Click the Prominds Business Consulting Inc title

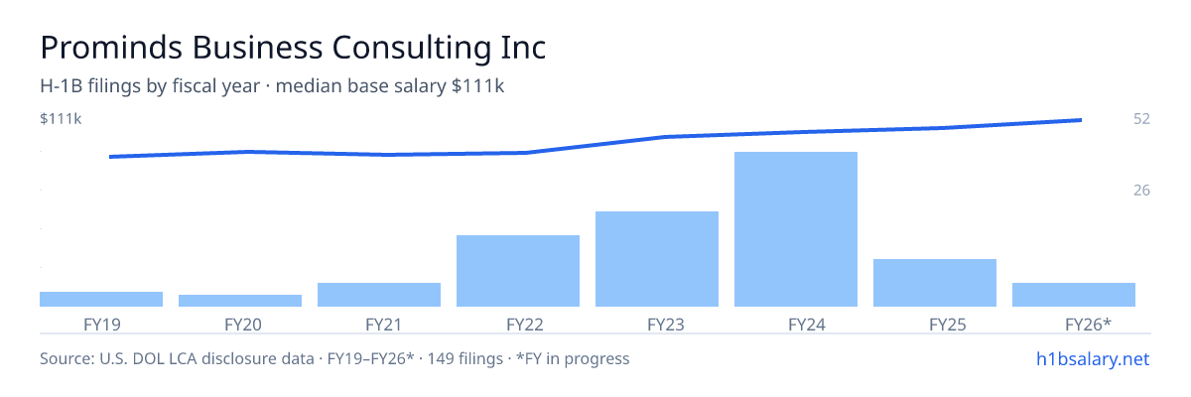point(293,47)
